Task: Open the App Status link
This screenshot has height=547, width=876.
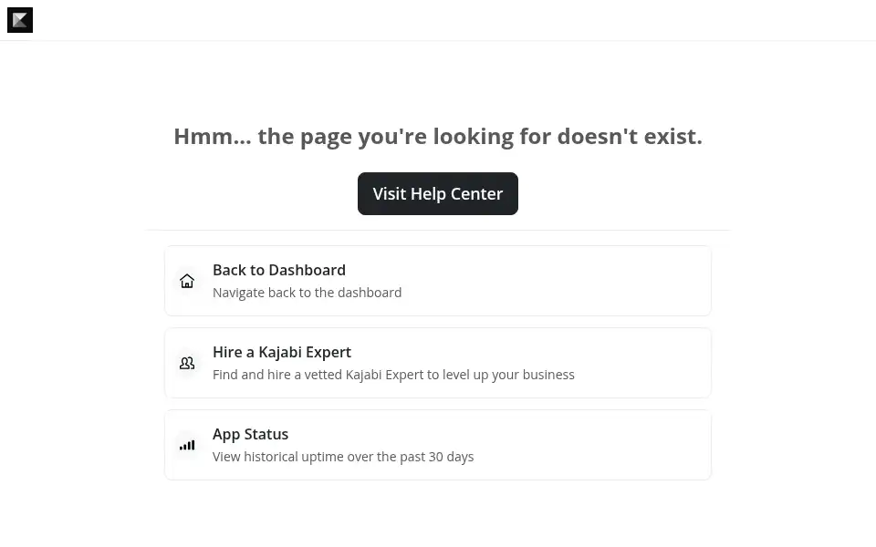Action: point(437,445)
